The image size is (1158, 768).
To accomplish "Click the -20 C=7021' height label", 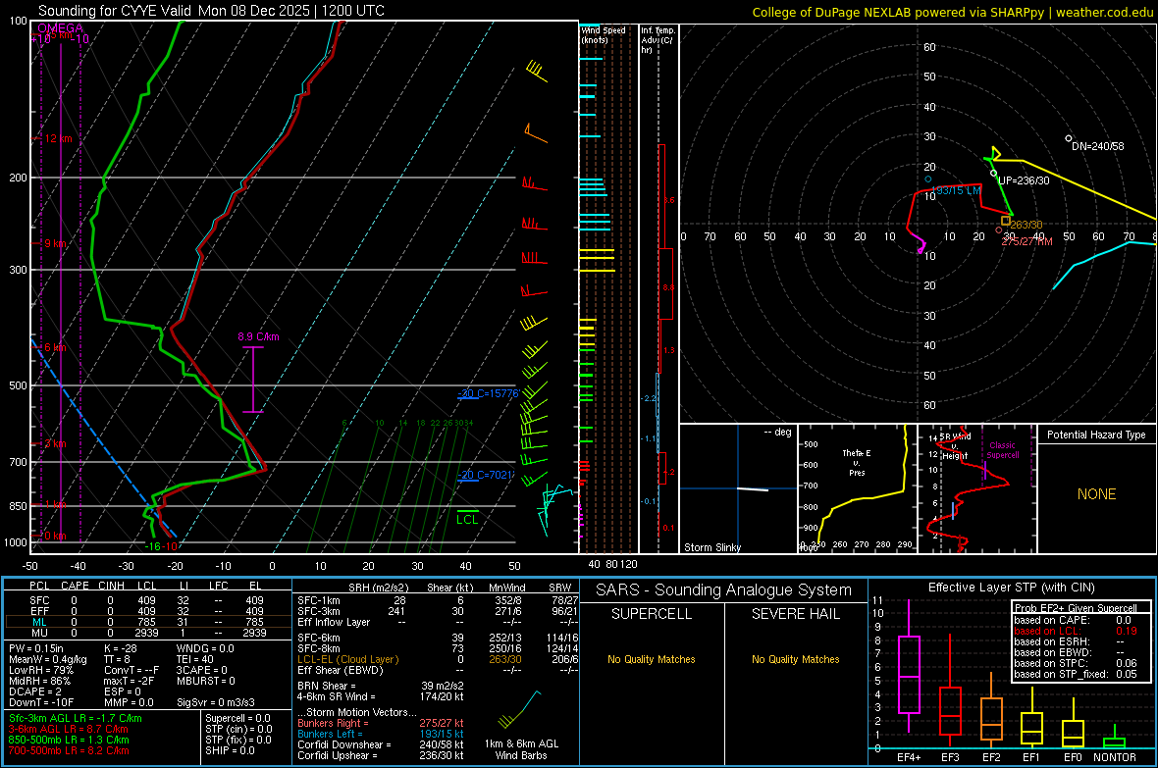I will (x=485, y=475).
